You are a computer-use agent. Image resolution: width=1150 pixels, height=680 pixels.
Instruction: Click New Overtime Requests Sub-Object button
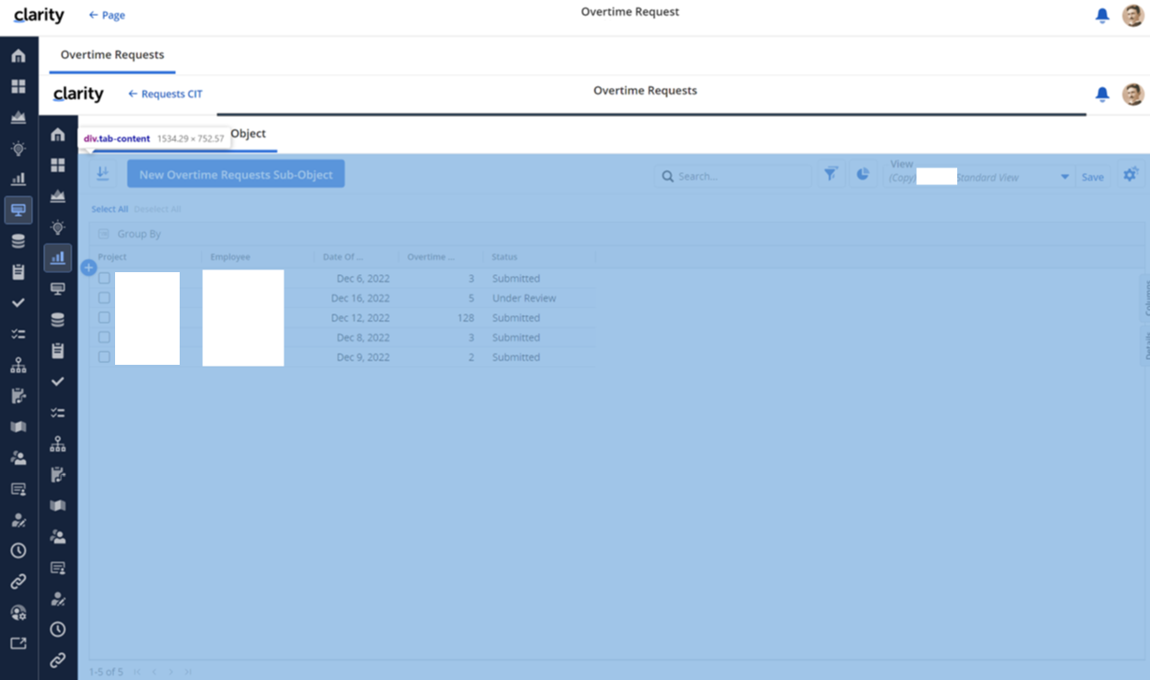236,175
